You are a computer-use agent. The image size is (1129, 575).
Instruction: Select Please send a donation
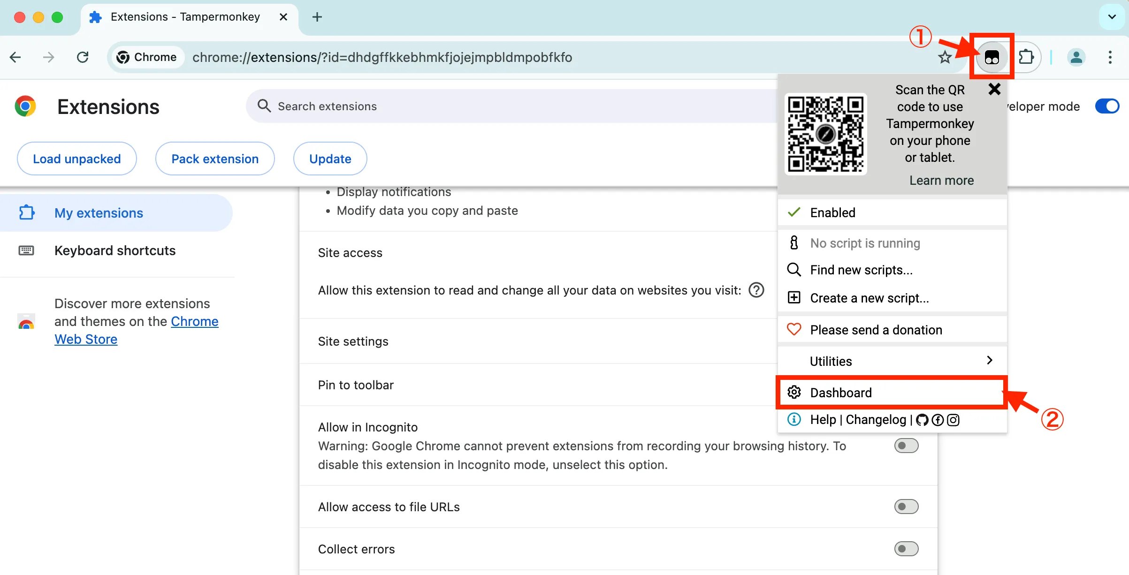[892, 330]
